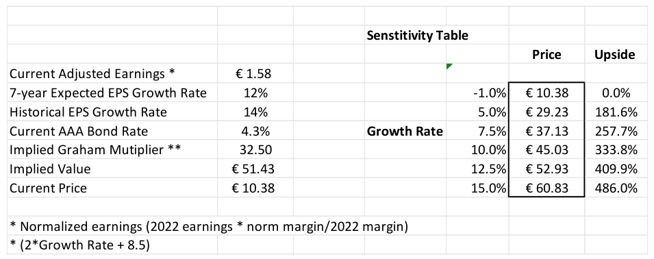This screenshot has width=654, height=259.
Task: Select the €29.23 price cell
Action: (x=546, y=112)
